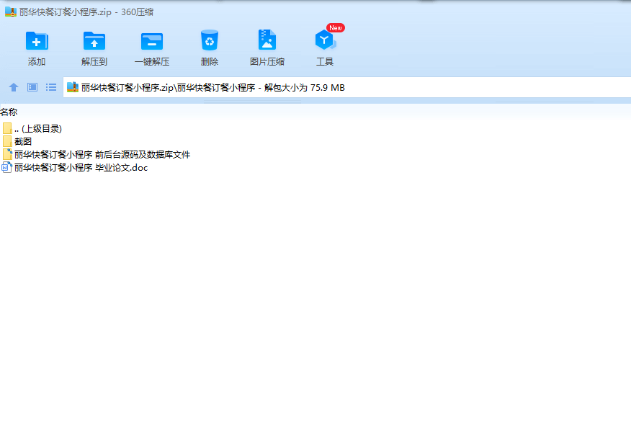
Task: Click the red New badge on 工具
Action: click(336, 28)
